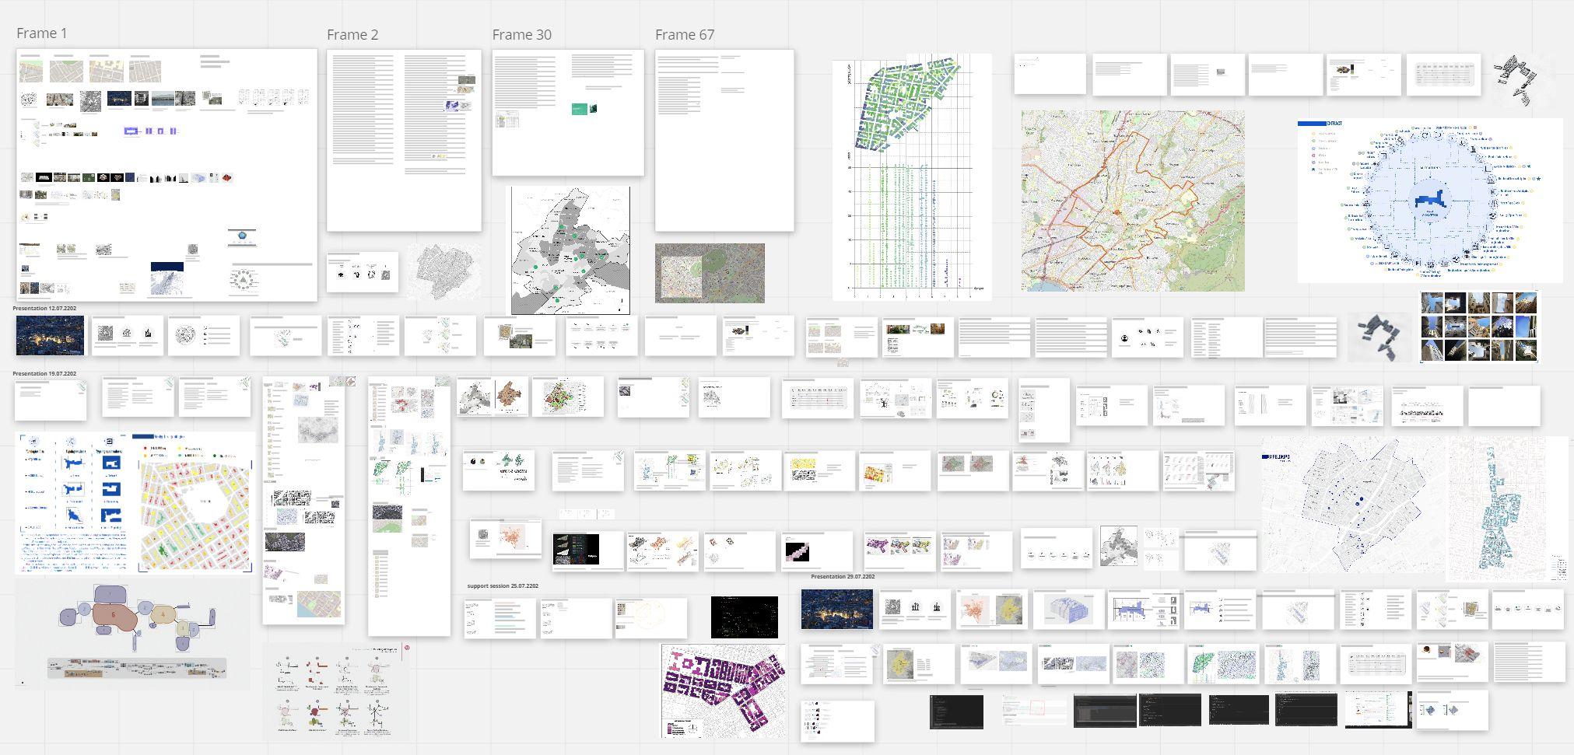Viewport: 1574px width, 755px height.
Task: Open night aerial photo under Presentation 29.07.2202
Action: [x=837, y=609]
